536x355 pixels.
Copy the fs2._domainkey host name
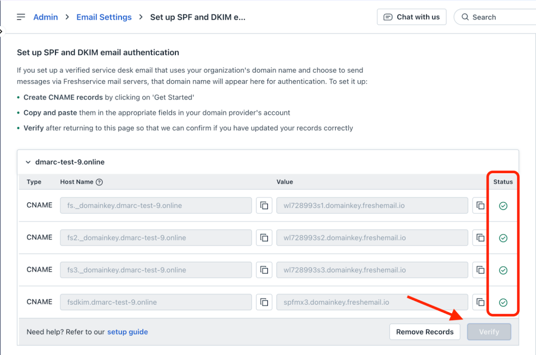click(x=264, y=238)
